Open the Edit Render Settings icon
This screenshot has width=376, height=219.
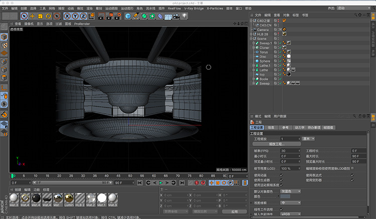(x=117, y=16)
